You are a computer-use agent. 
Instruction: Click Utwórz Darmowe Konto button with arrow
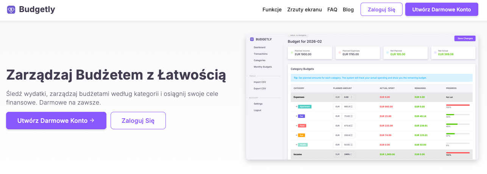coord(56,121)
